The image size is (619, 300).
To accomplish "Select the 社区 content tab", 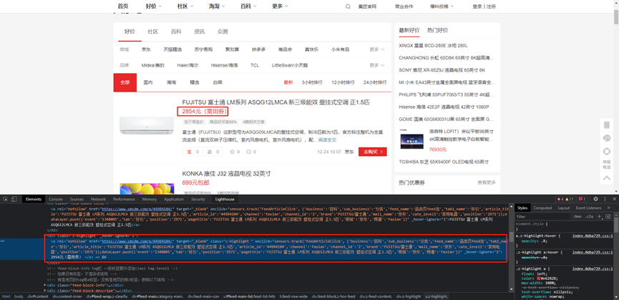I will [152, 32].
